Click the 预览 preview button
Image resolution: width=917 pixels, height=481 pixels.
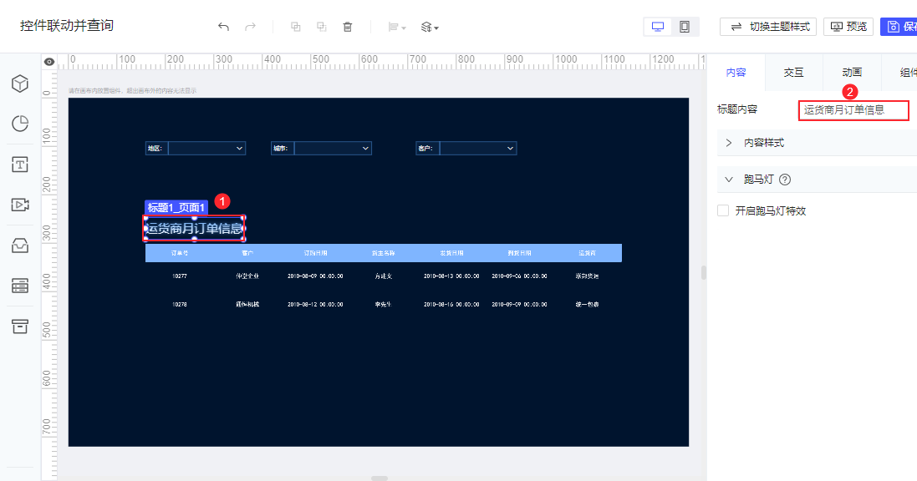(x=848, y=27)
